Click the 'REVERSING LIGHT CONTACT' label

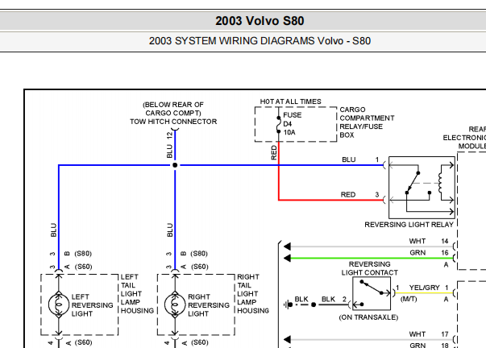(369, 268)
